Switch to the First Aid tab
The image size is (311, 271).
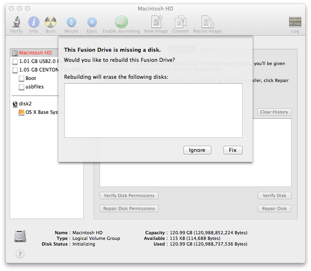[182, 49]
